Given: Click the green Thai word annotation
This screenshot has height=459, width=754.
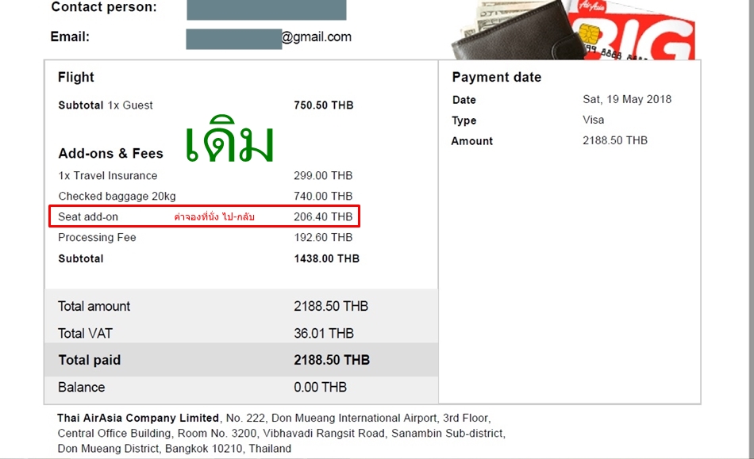Looking at the screenshot, I should [230, 140].
